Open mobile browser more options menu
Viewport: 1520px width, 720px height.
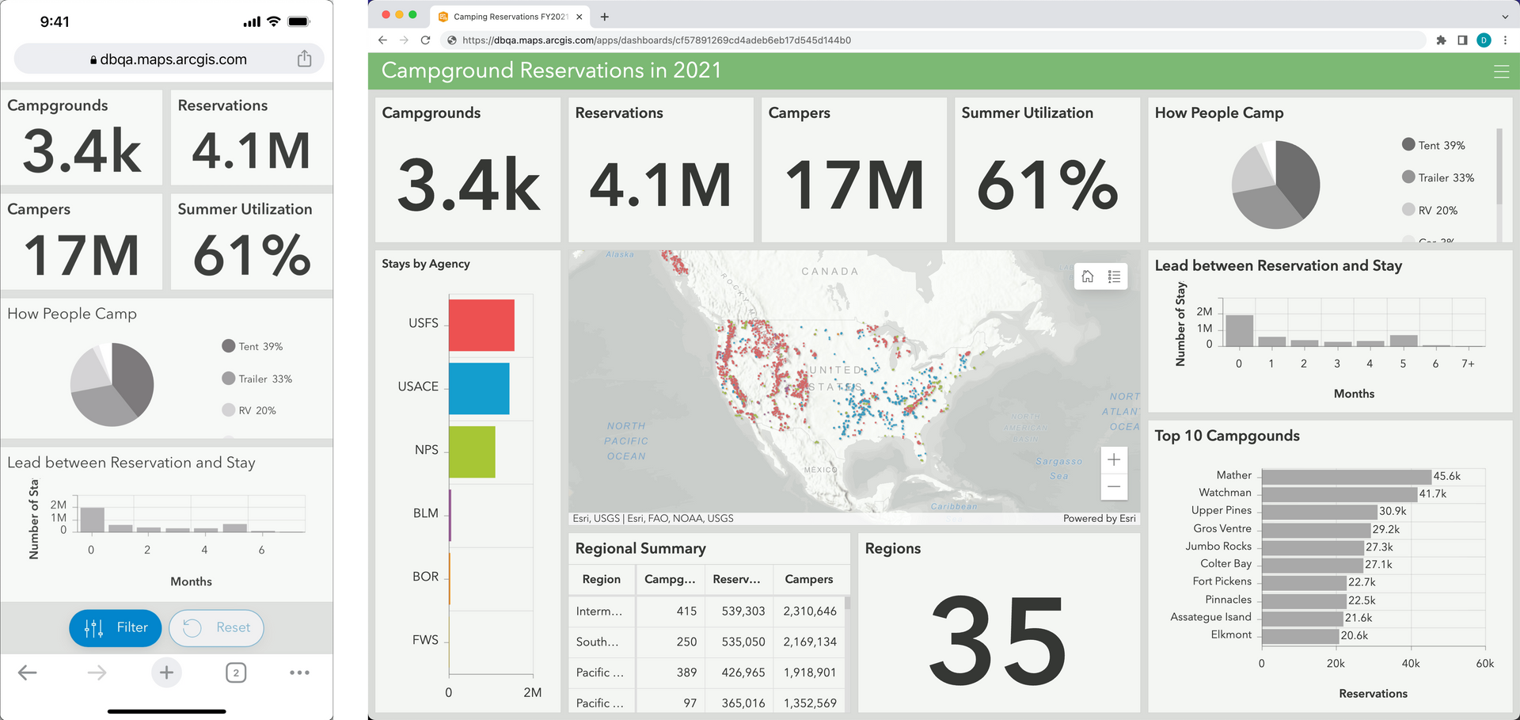(x=299, y=672)
